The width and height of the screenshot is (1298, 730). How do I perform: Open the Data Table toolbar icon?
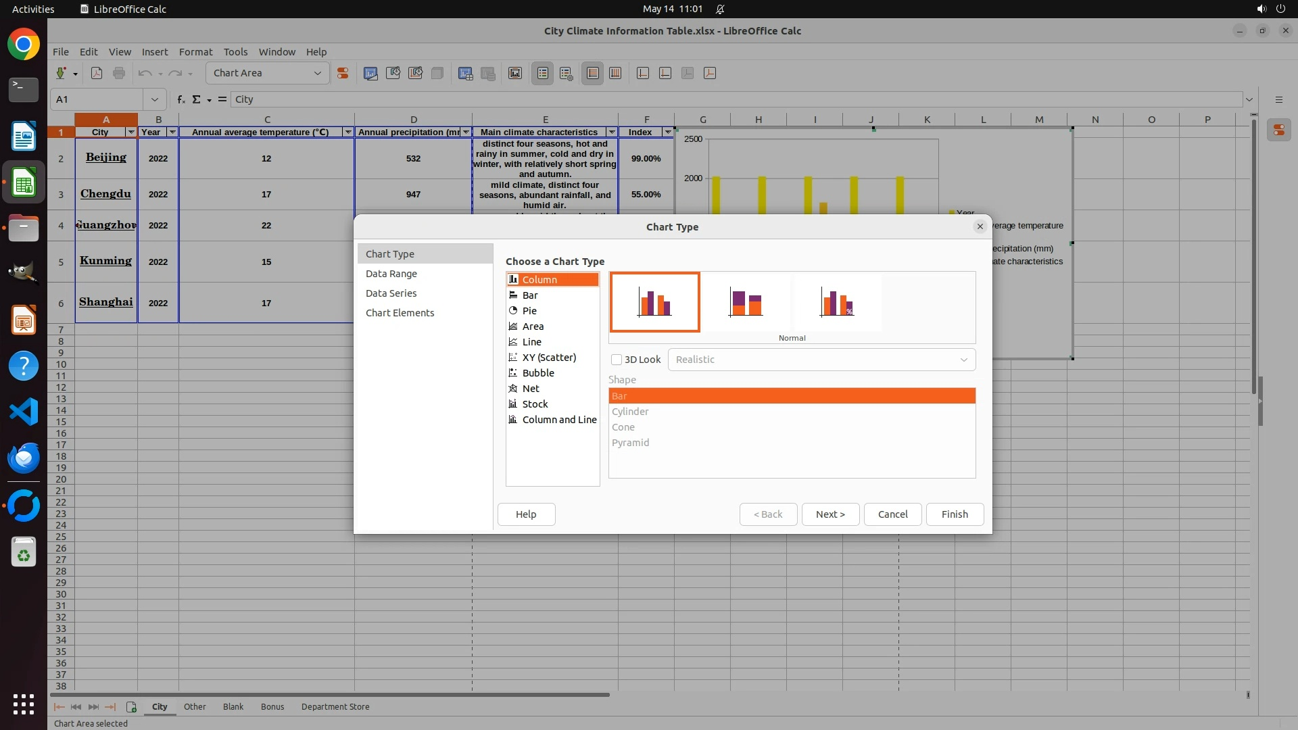[488, 73]
